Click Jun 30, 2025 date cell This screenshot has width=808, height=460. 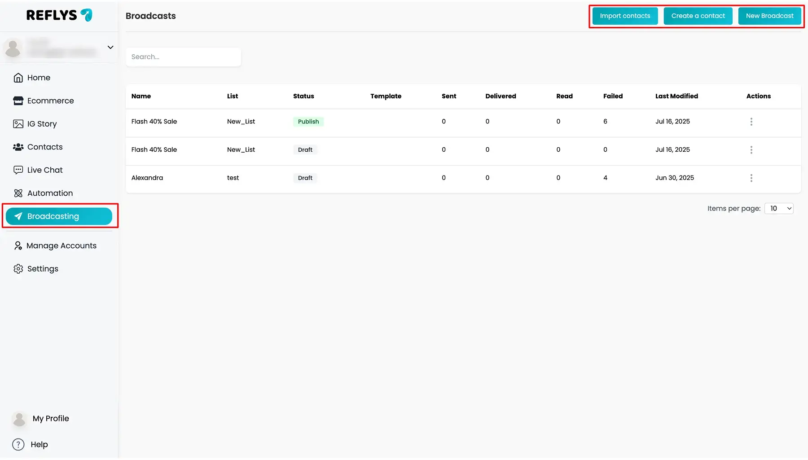coord(675,178)
